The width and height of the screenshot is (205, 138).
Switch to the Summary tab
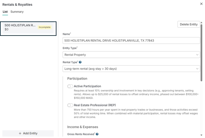tap(17, 12)
